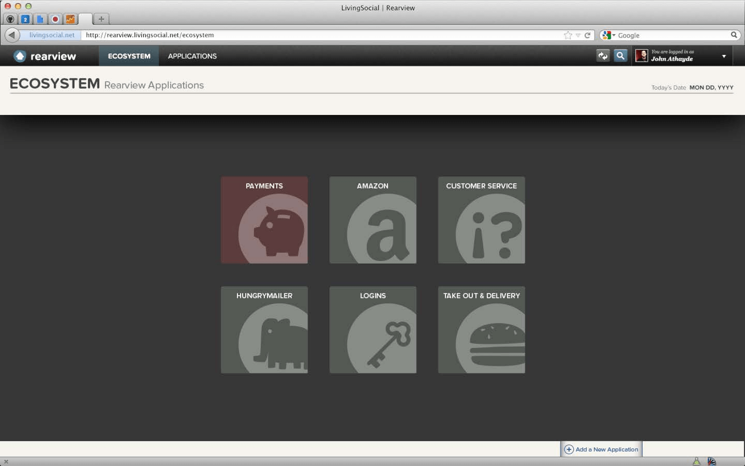The image size is (745, 466).
Task: Click the Google search magnifier icon
Action: [734, 35]
